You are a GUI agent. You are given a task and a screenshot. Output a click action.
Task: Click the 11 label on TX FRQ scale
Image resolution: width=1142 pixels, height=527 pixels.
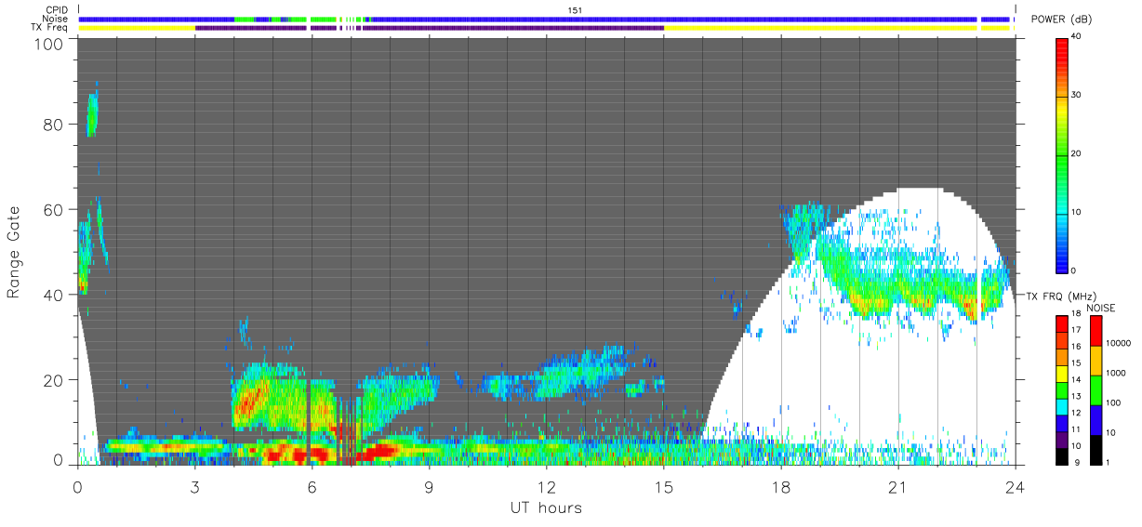1076,428
